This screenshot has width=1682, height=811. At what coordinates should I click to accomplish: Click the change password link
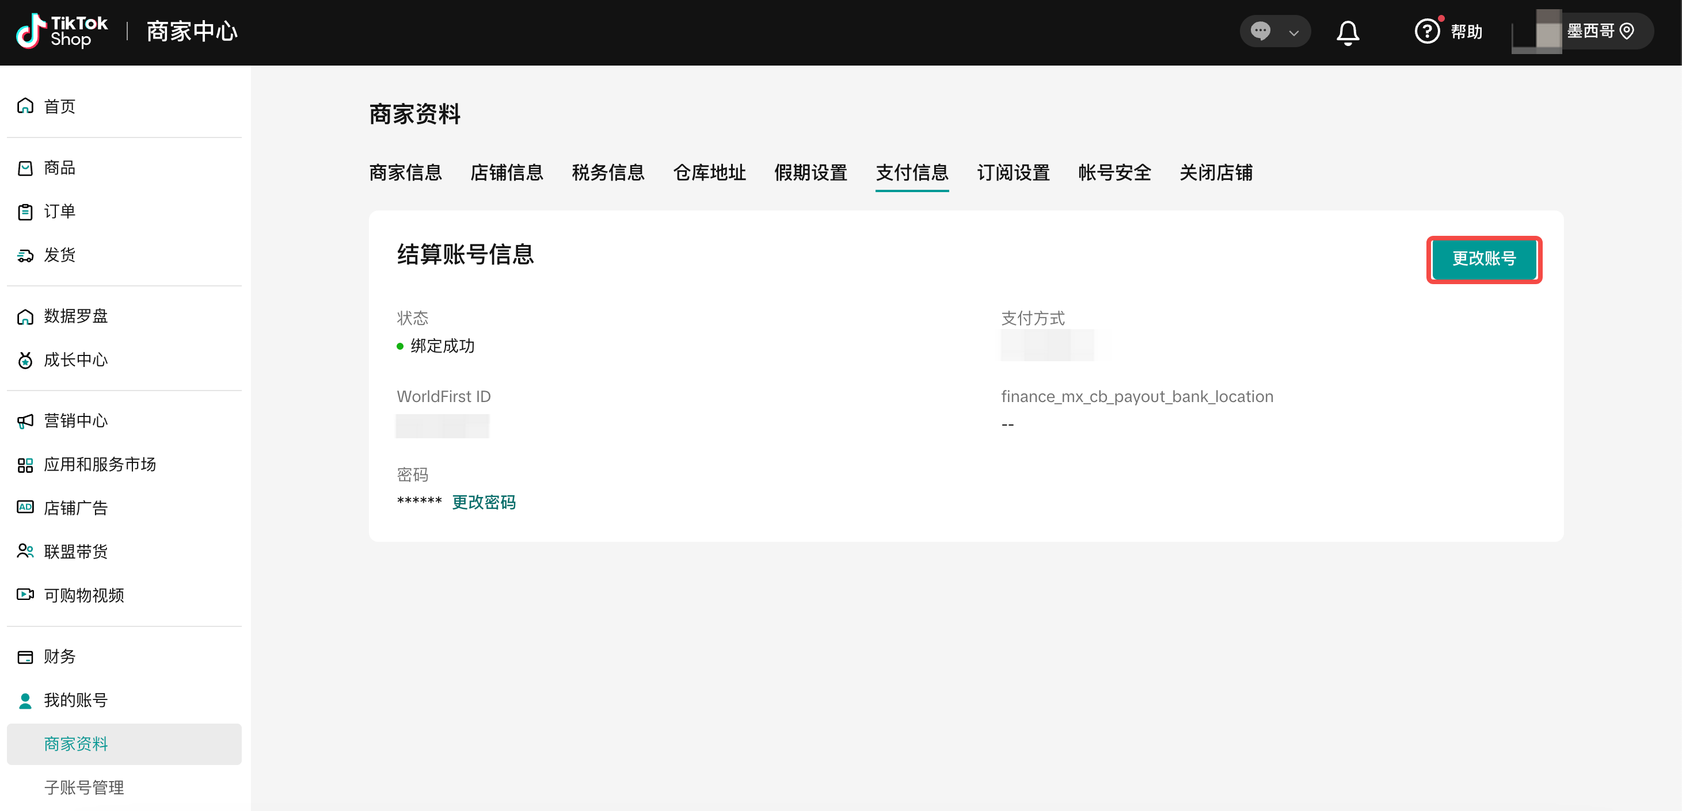click(x=483, y=502)
